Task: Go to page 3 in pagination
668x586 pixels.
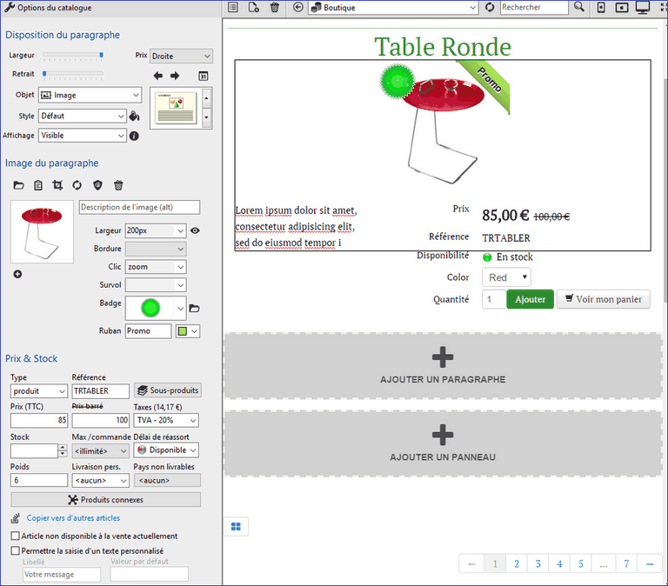Action: 538,563
